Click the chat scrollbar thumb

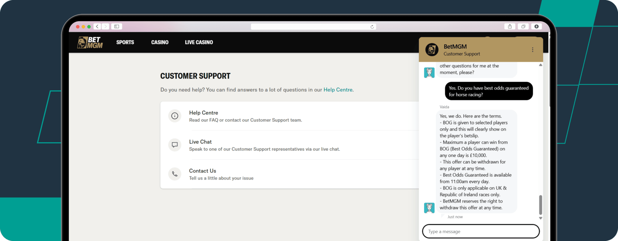point(540,205)
